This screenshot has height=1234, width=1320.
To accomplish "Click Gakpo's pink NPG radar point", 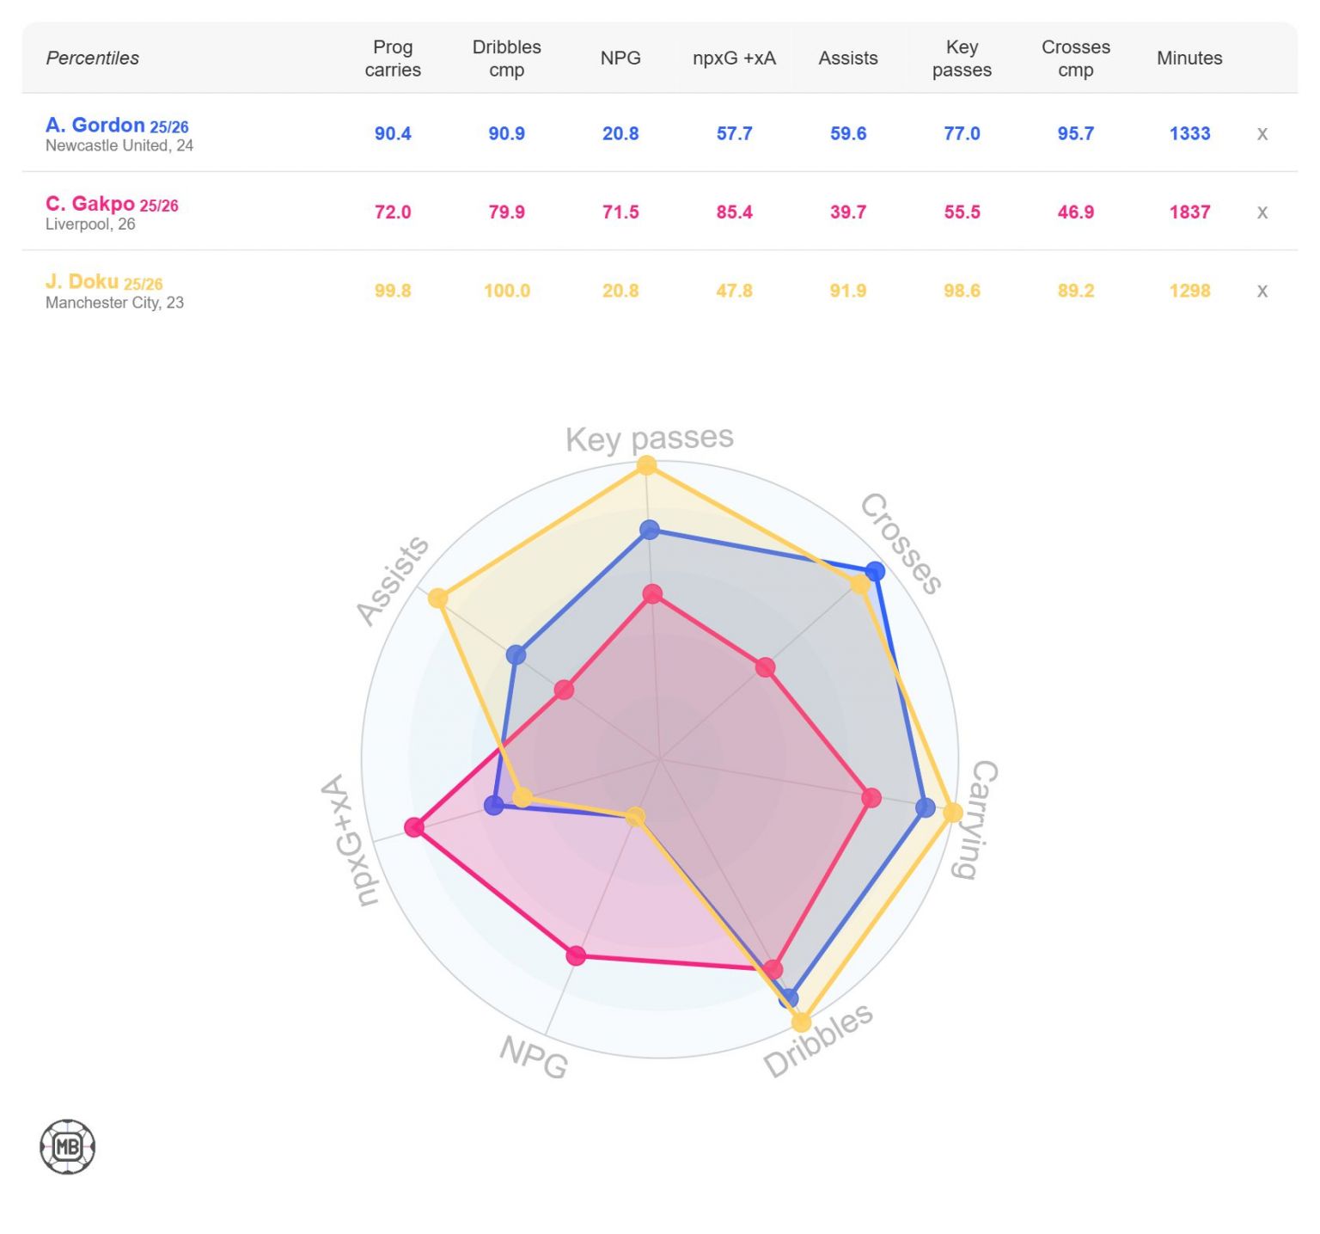I will [576, 955].
